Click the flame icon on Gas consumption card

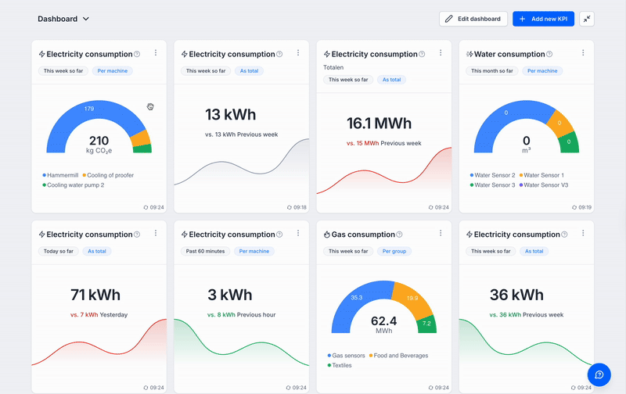pos(327,235)
